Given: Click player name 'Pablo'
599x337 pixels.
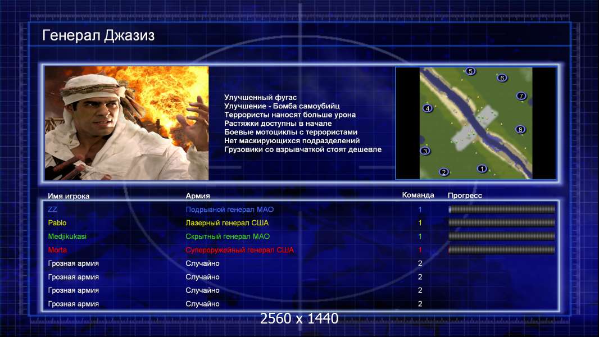Looking at the screenshot, I should click(x=57, y=222).
